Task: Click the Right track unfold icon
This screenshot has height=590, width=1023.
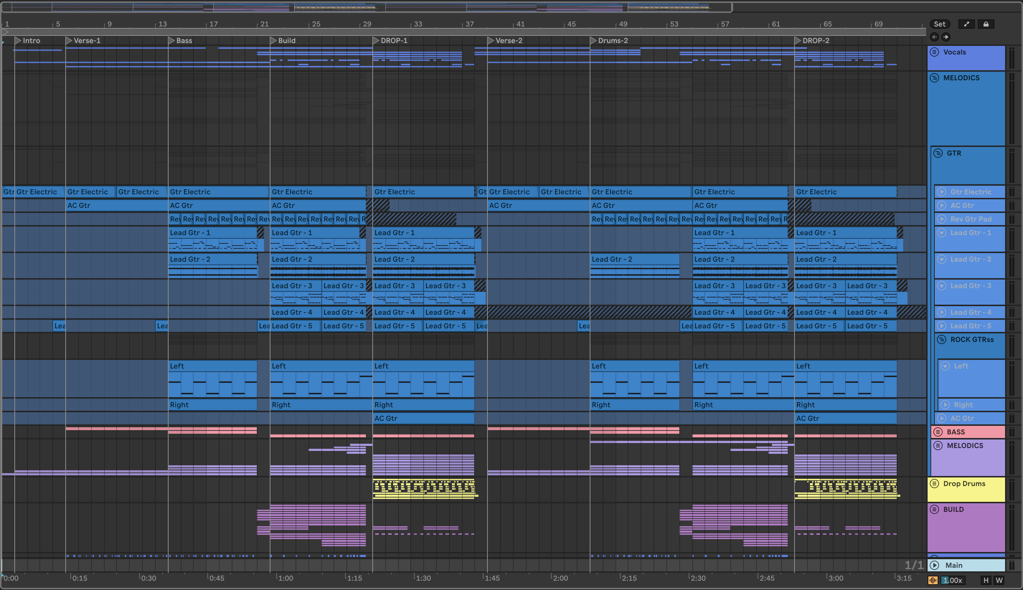Action: [946, 404]
